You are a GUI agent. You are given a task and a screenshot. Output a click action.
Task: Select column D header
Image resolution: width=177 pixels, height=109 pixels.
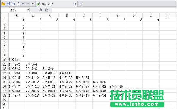click(x=67, y=15)
